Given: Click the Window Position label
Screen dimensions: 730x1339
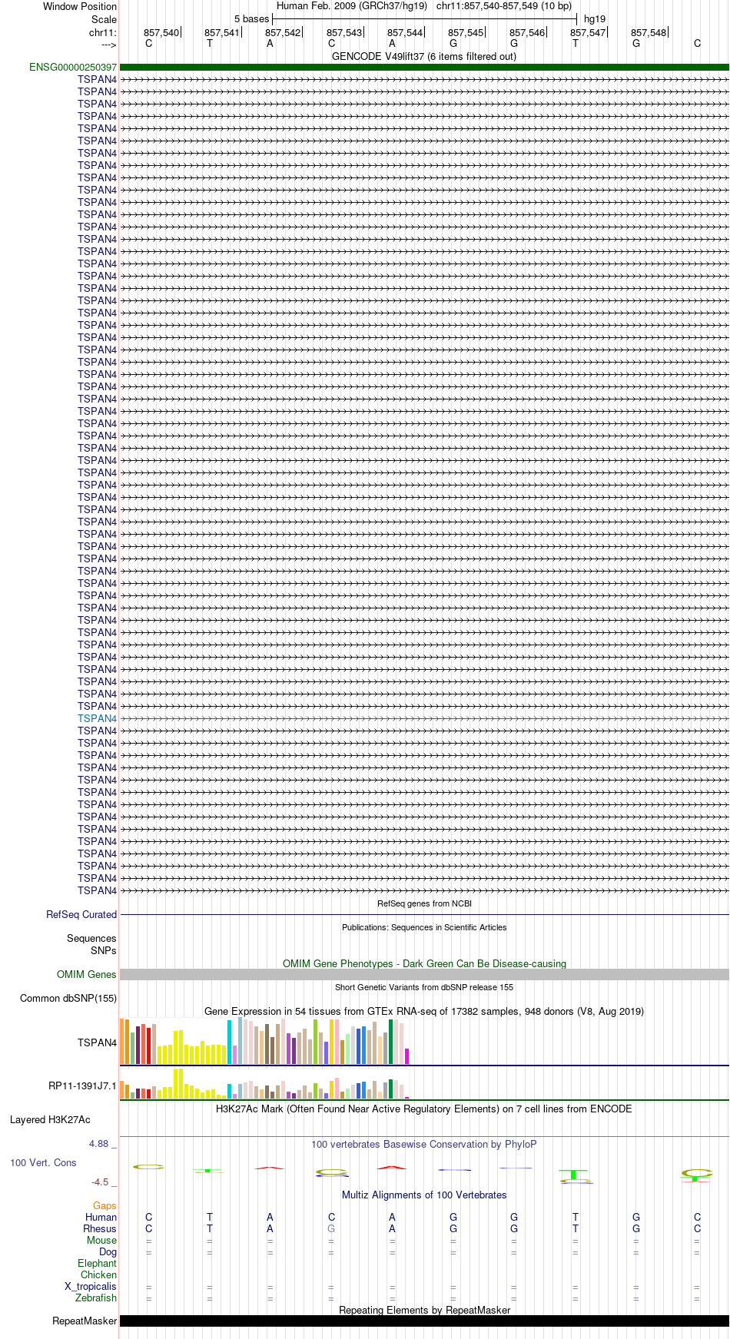Looking at the screenshot, I should tap(80, 6).
